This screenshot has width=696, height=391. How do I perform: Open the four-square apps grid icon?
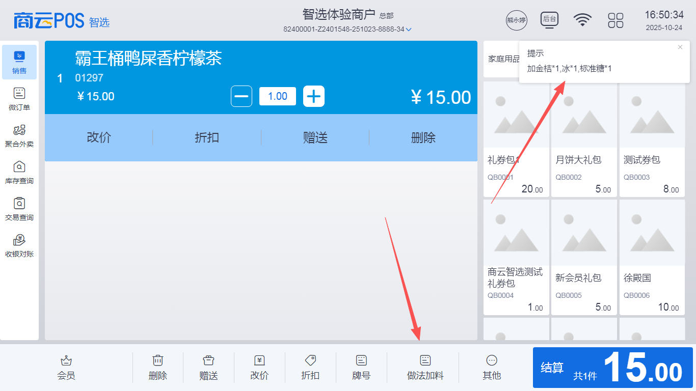[x=615, y=20]
